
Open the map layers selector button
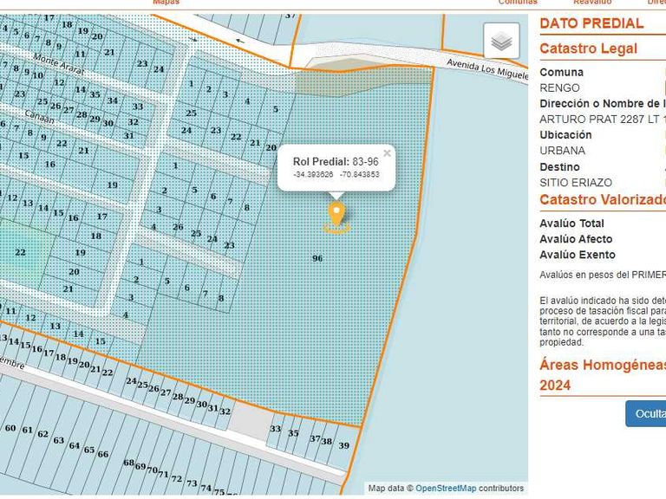click(x=501, y=42)
